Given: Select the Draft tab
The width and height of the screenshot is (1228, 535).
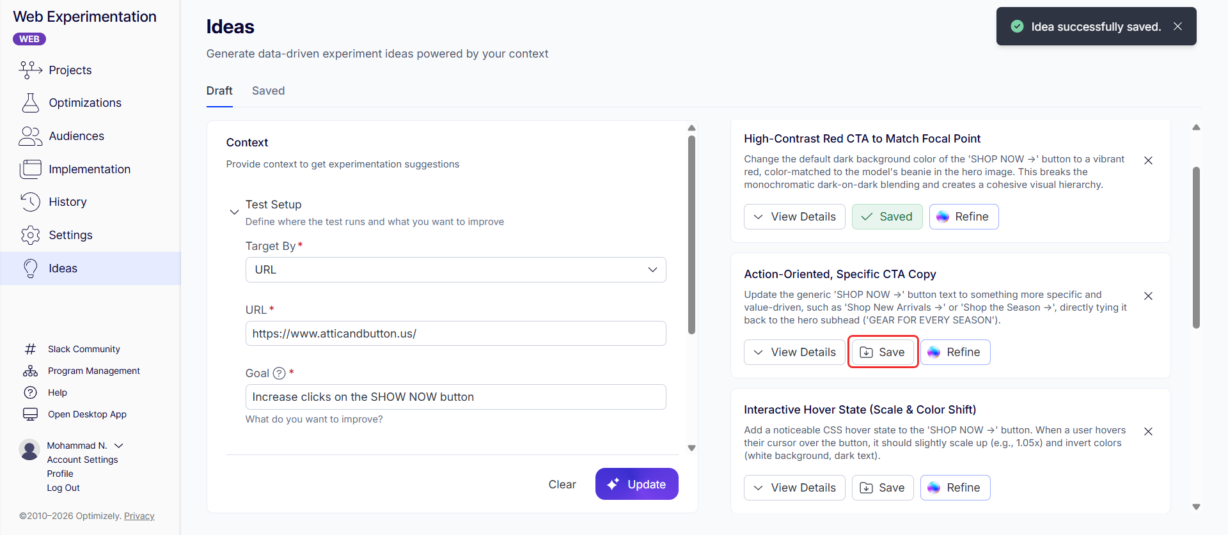Looking at the screenshot, I should [x=219, y=91].
